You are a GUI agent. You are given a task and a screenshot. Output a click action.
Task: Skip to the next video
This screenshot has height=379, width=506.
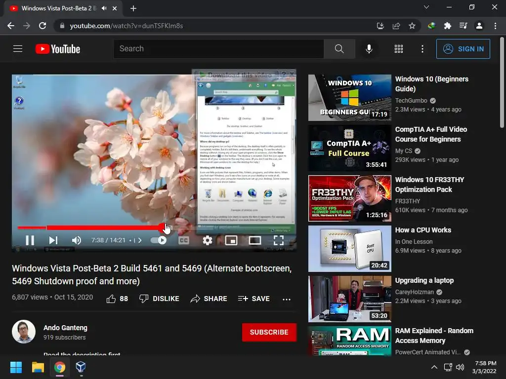coord(53,240)
